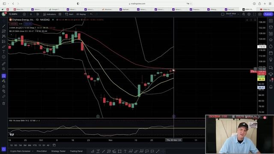Open the layout setup square icon
This screenshot has width=274, height=154.
point(223,14)
